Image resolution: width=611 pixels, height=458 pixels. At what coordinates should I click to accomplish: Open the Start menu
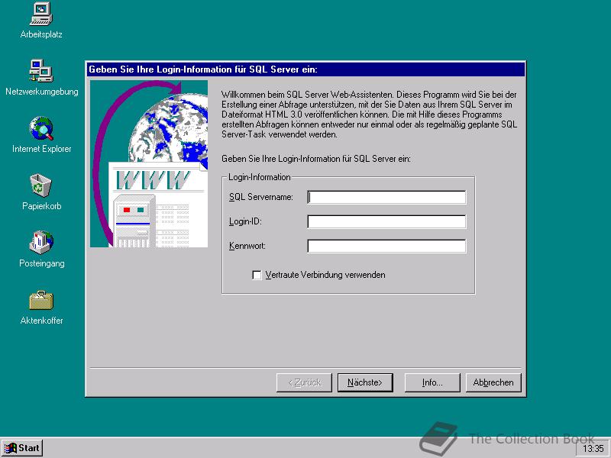point(22,448)
